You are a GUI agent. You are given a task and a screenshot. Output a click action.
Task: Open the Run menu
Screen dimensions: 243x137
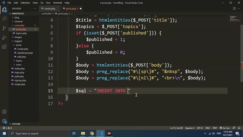coord(48,3)
